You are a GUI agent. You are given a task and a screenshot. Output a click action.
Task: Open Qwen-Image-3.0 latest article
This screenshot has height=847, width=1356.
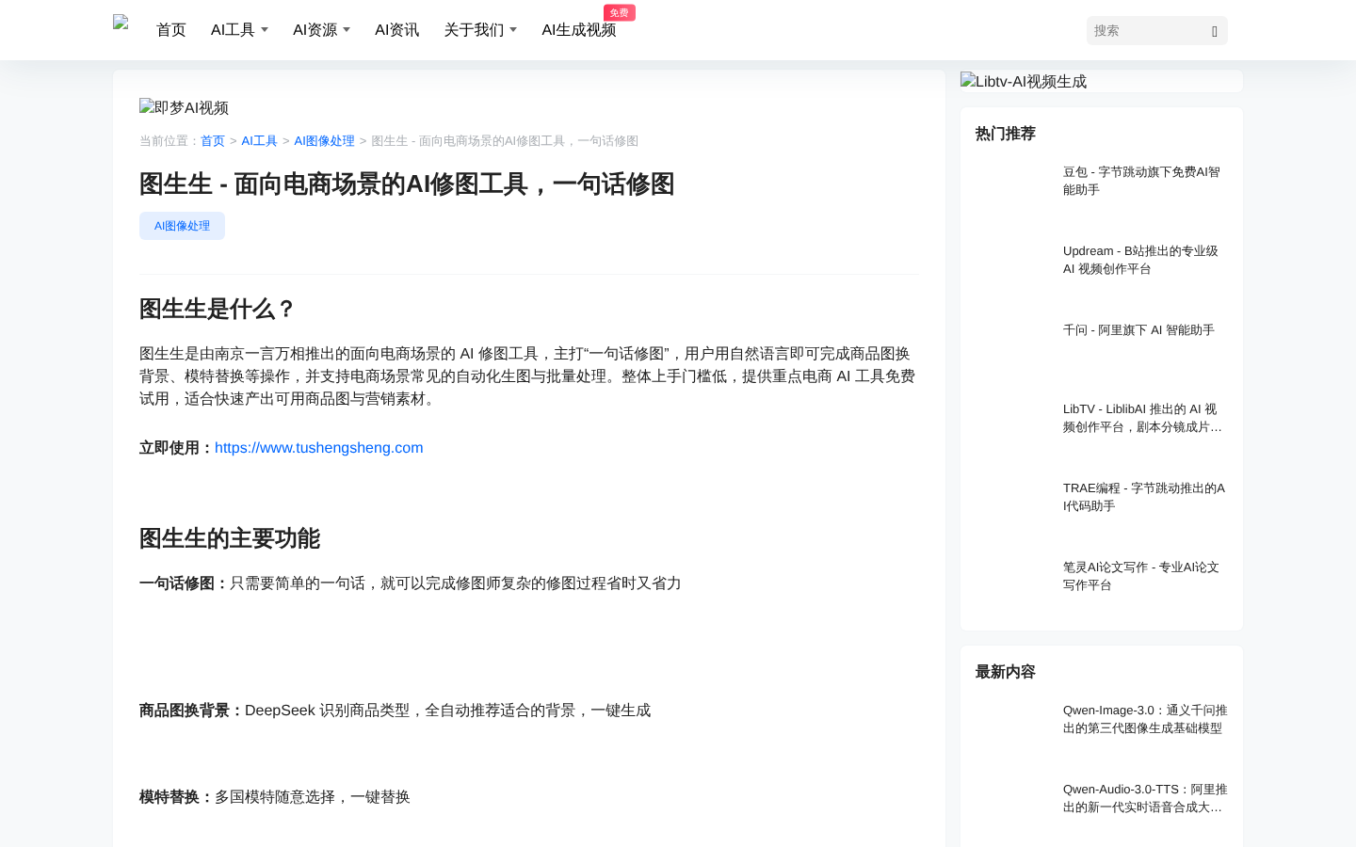click(1144, 719)
